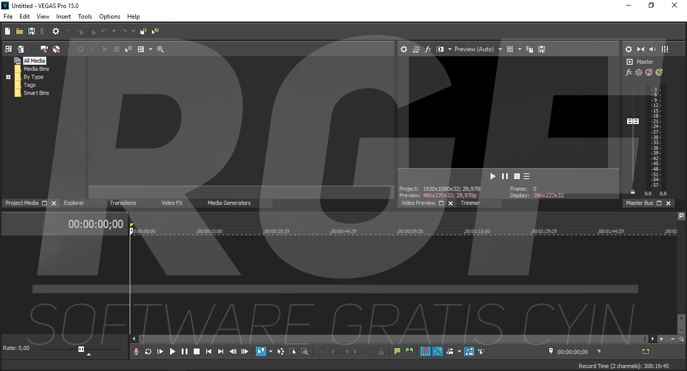Click the Dim Output icon in Master Bus
The image size is (687, 371).
click(x=653, y=49)
